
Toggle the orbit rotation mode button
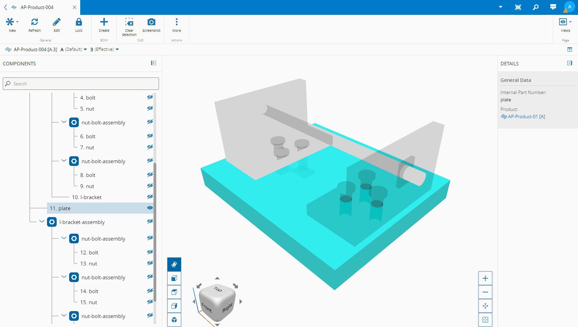[174, 264]
